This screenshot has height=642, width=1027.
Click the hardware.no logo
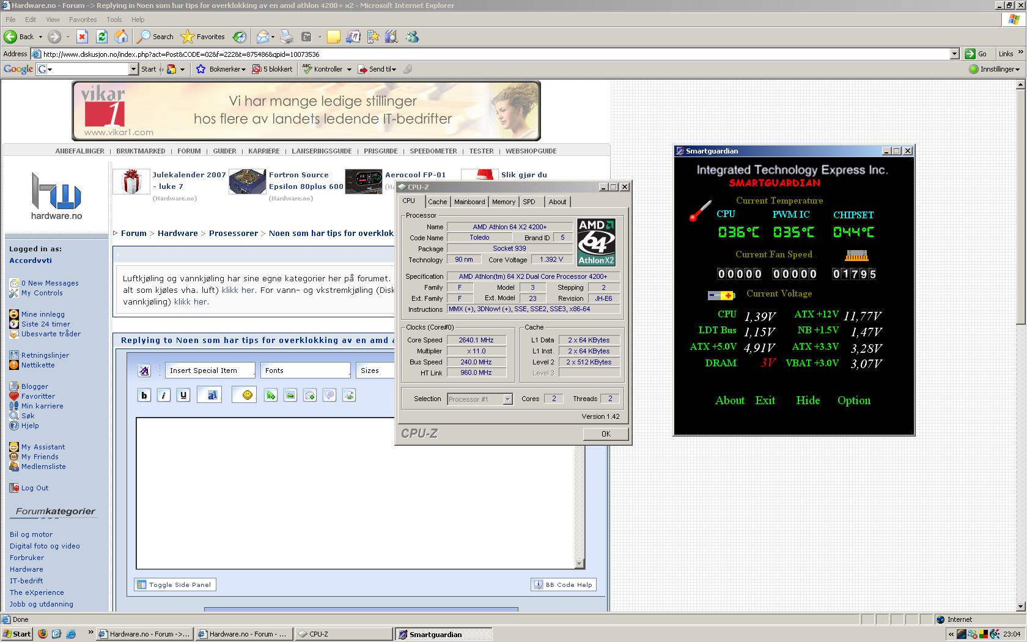pyautogui.click(x=56, y=196)
